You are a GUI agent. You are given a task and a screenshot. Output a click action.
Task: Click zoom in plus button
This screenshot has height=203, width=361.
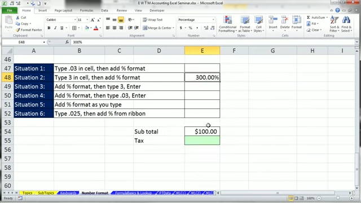pyautogui.click(x=351, y=198)
